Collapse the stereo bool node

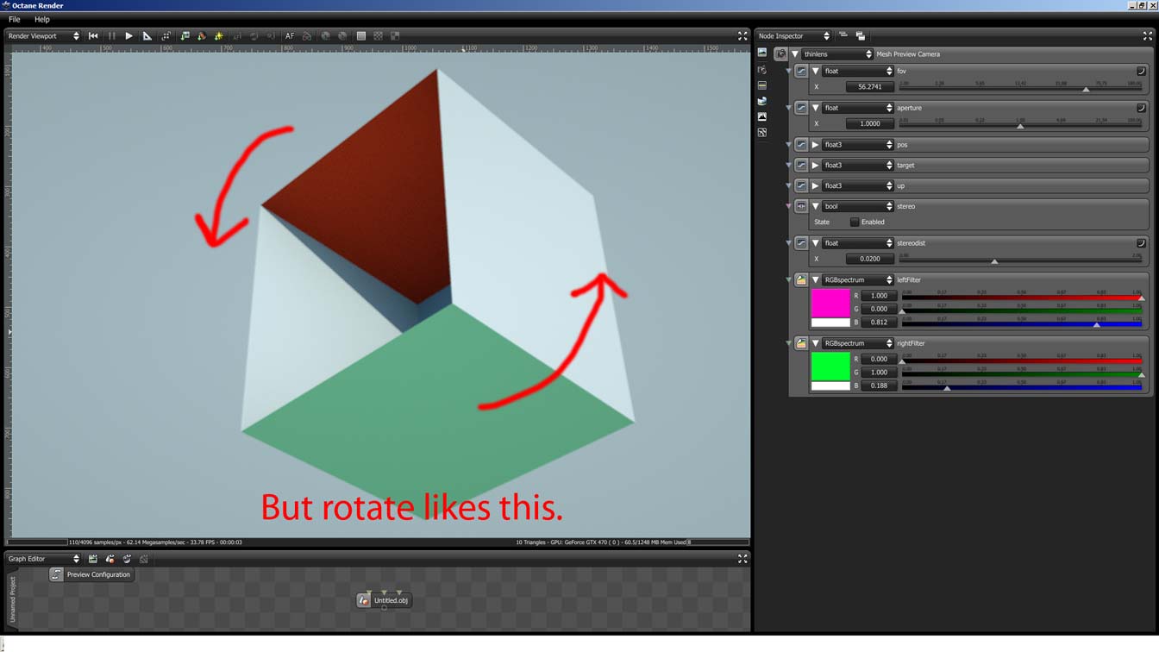point(815,207)
